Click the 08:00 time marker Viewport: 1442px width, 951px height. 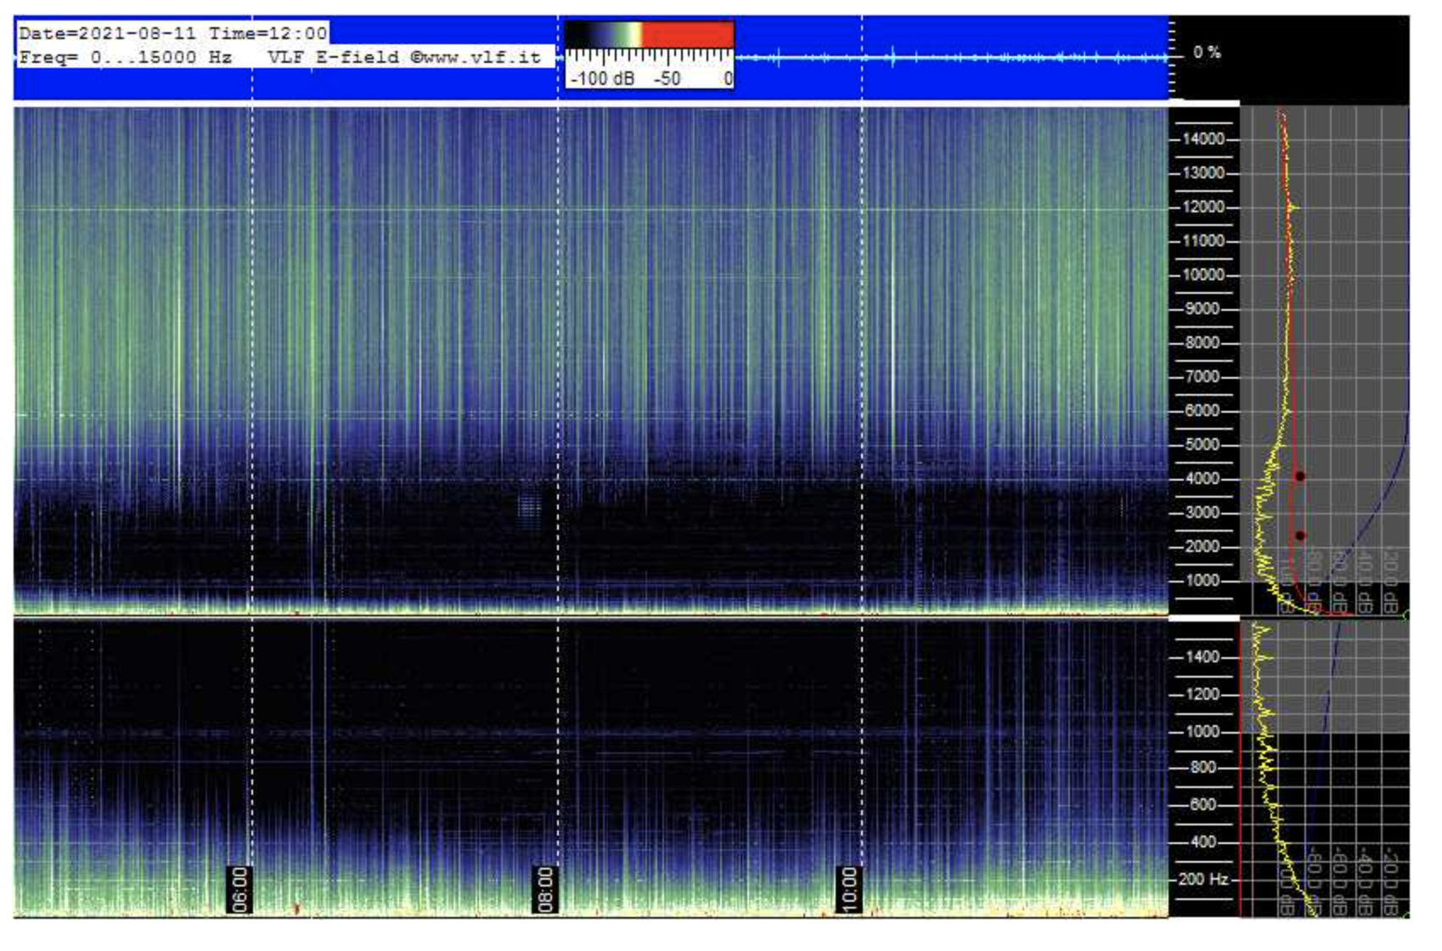point(545,889)
